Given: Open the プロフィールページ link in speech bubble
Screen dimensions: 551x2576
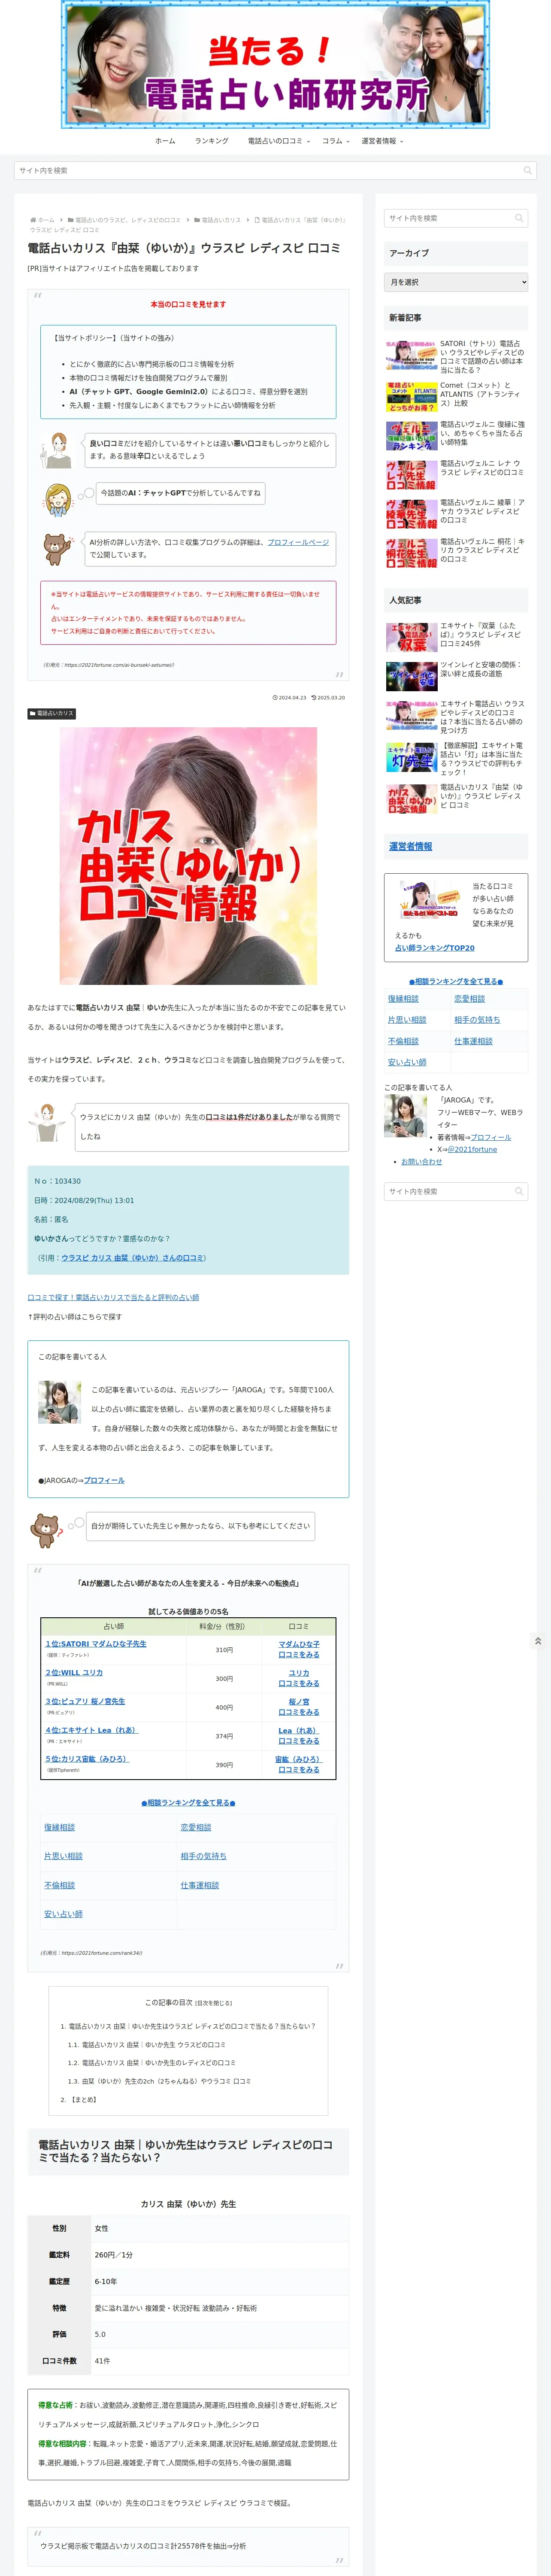Looking at the screenshot, I should 298,542.
